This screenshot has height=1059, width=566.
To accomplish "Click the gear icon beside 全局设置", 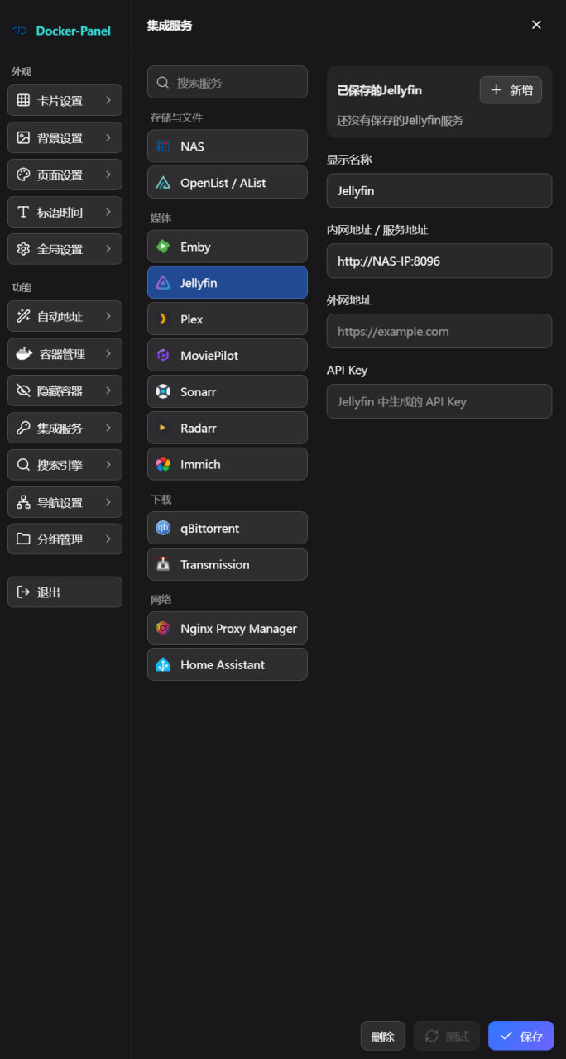I will coord(23,249).
